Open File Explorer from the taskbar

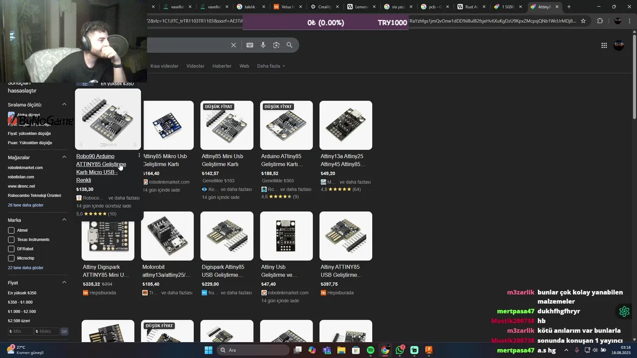pyautogui.click(x=341, y=350)
